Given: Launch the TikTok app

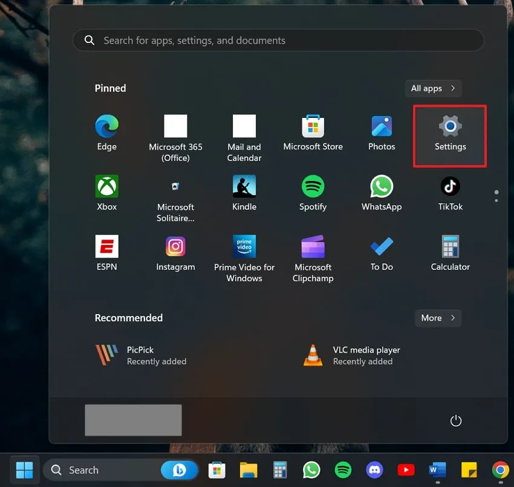Looking at the screenshot, I should point(450,192).
